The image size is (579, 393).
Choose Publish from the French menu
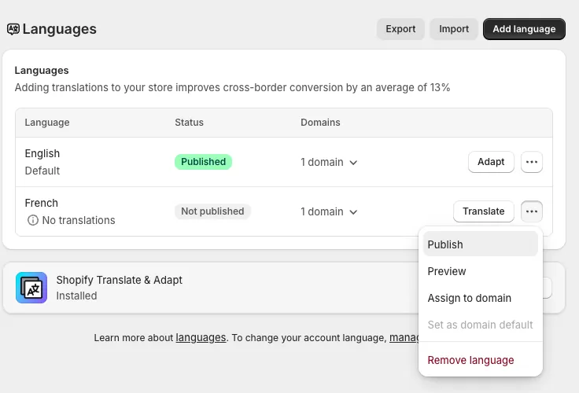click(x=480, y=244)
